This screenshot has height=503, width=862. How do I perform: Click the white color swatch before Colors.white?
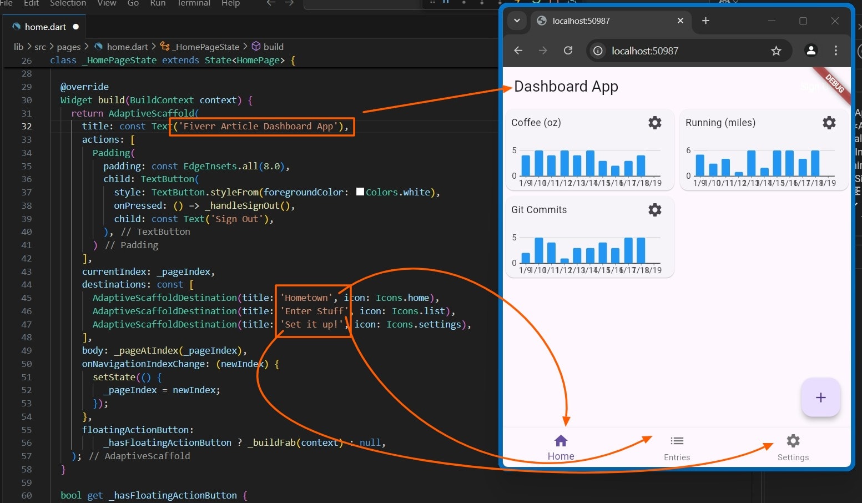click(360, 192)
